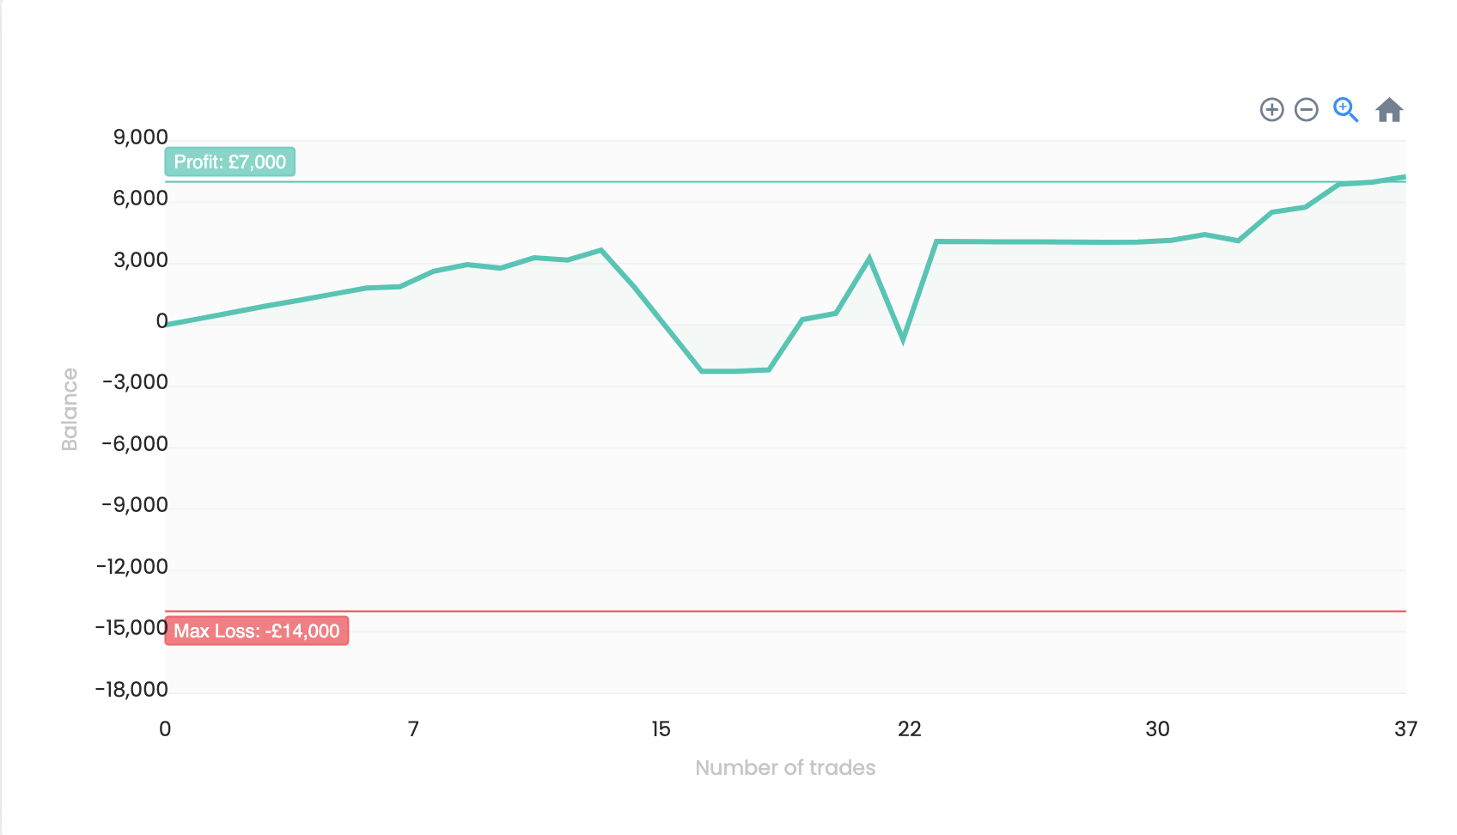This screenshot has width=1457, height=835.
Task: Click y-axis label -9,000
Action: 135,504
